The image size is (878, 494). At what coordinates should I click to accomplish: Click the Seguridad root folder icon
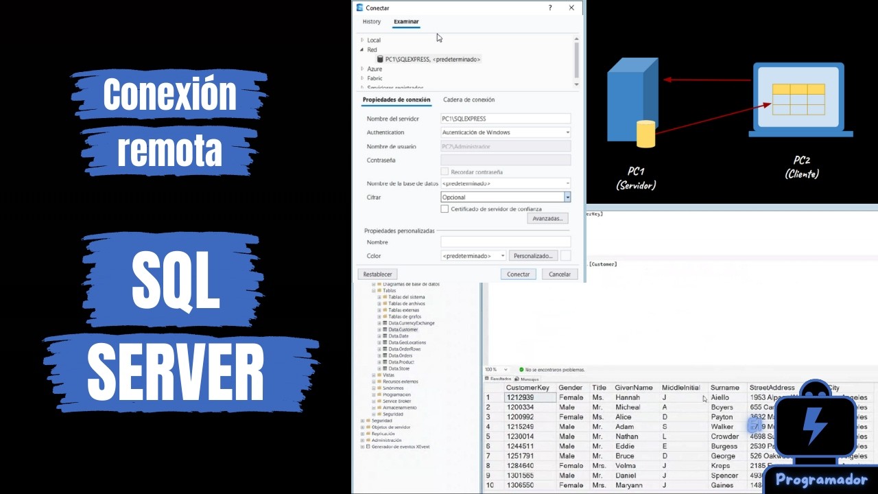(x=368, y=421)
